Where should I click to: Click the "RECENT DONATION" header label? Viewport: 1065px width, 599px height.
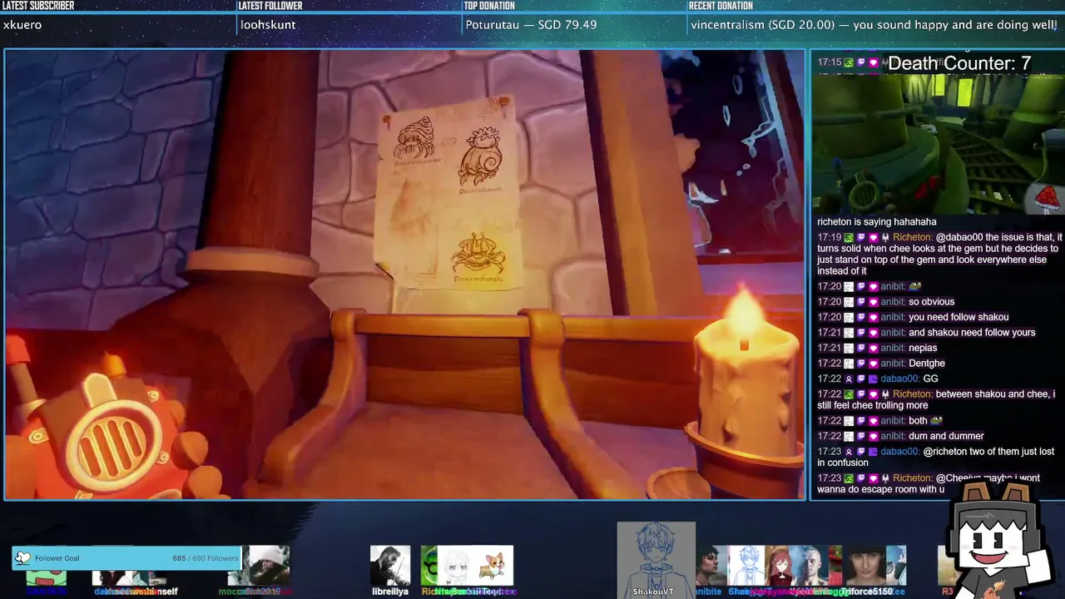click(x=721, y=6)
